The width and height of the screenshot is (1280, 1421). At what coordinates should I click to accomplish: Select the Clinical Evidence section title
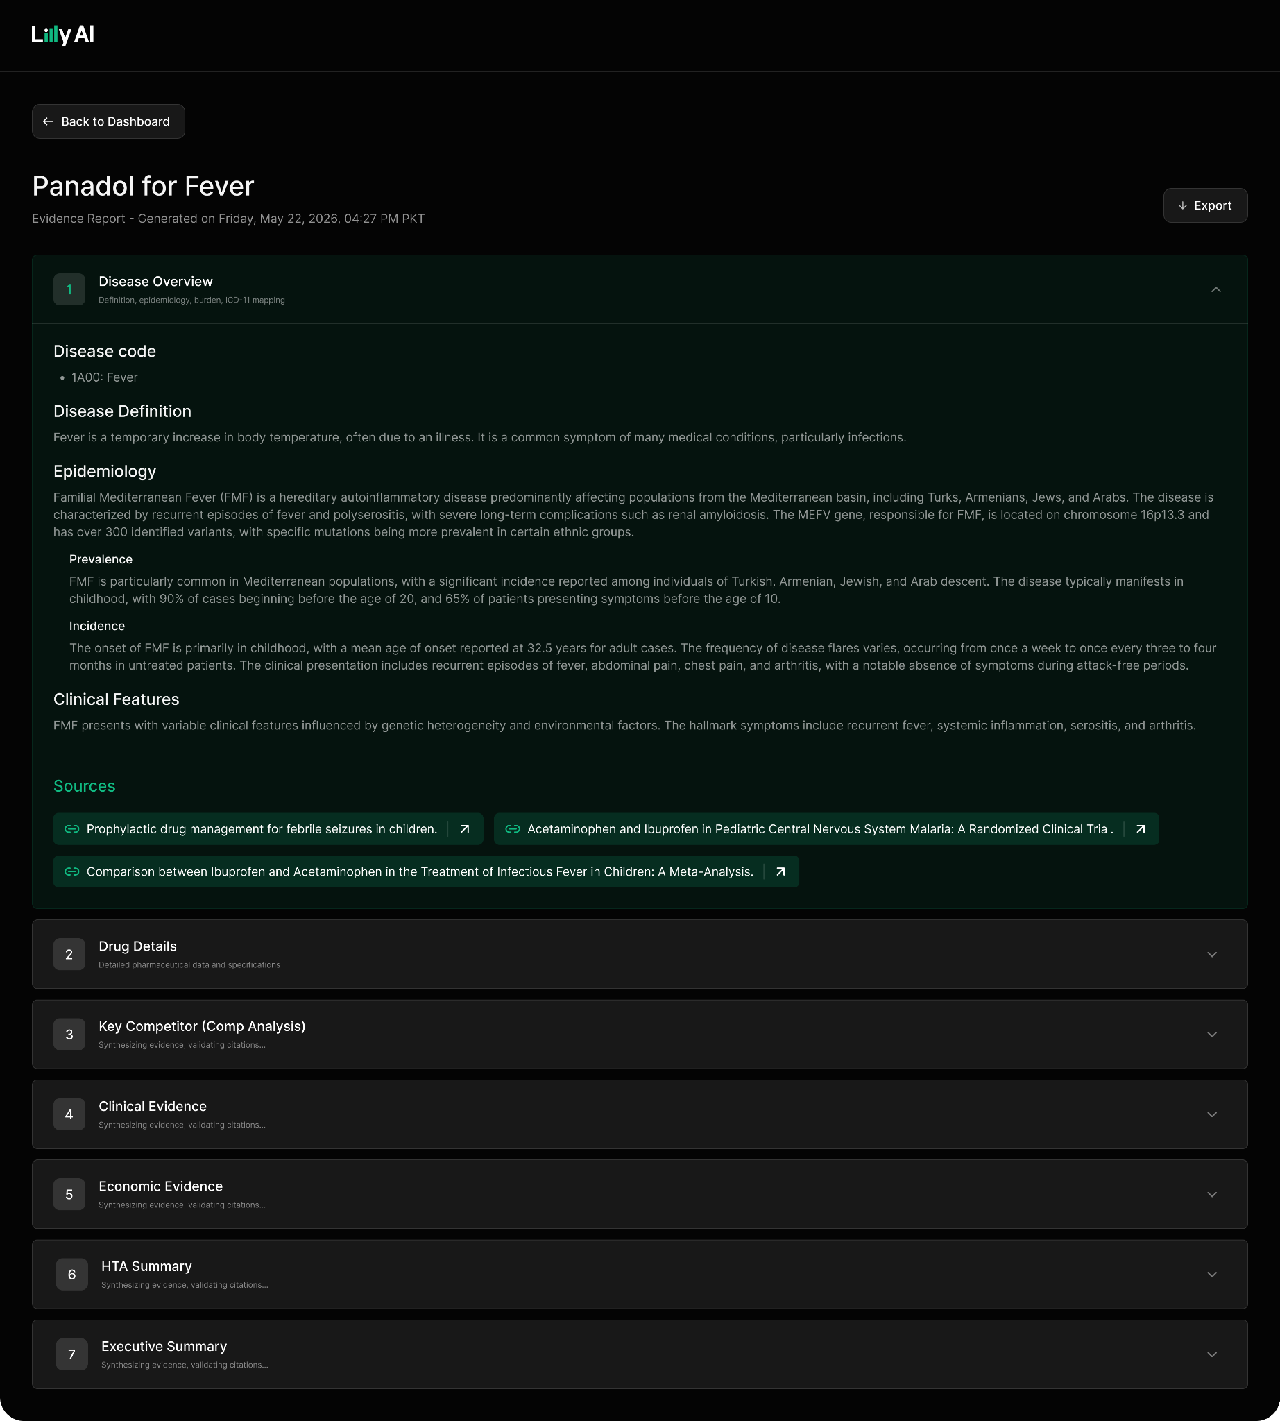[153, 1107]
